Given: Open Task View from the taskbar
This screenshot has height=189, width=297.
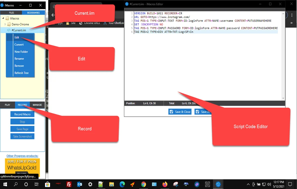Looking at the screenshot, I should click(x=36, y=184).
